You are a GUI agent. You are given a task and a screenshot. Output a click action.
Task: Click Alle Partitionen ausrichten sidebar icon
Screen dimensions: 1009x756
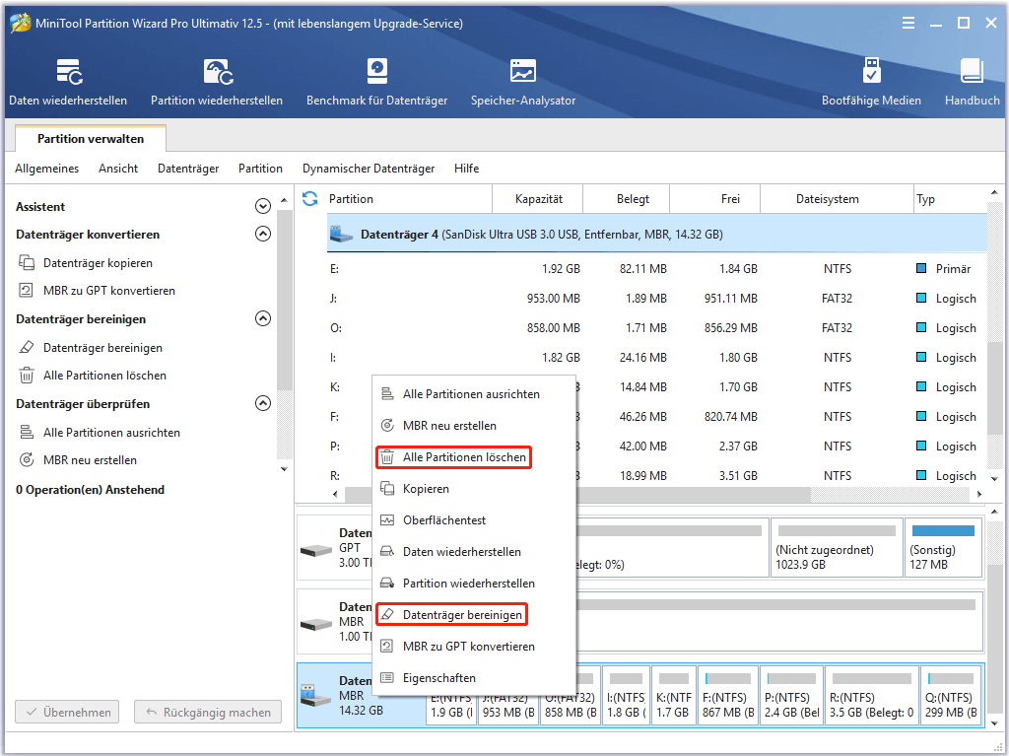(27, 432)
